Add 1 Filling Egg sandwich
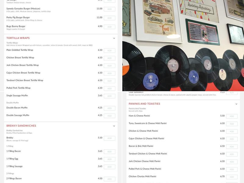 click(109, 159)
